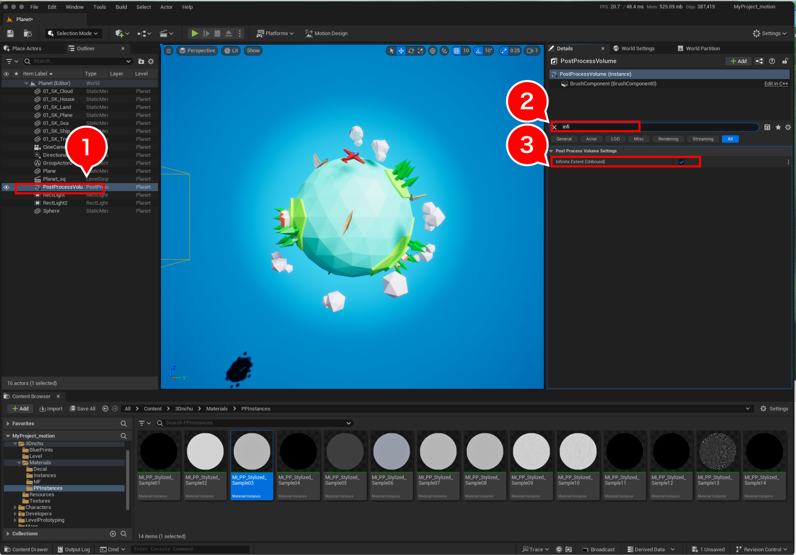Toggle surface snapping icon in the viewport
Viewport: 796px width, 555px height.
click(444, 51)
